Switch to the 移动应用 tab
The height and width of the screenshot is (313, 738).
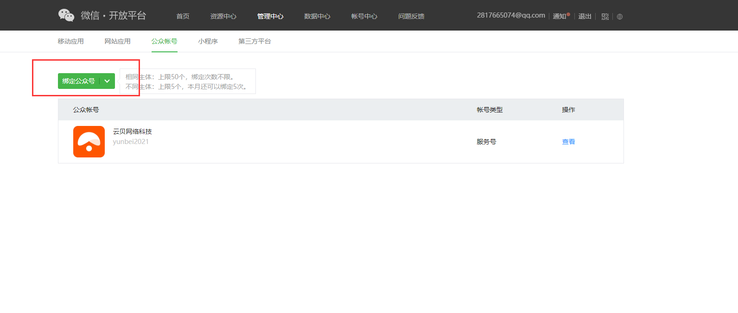pos(70,41)
